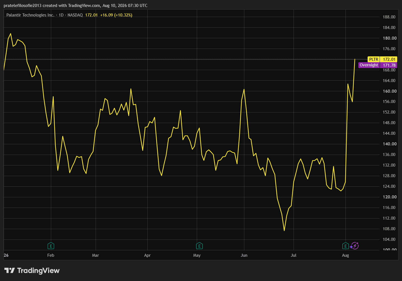
Task: Click the 180.00 price axis label
Action: coord(390,38)
